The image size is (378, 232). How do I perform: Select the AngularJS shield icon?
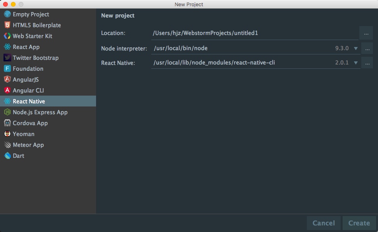click(x=7, y=80)
